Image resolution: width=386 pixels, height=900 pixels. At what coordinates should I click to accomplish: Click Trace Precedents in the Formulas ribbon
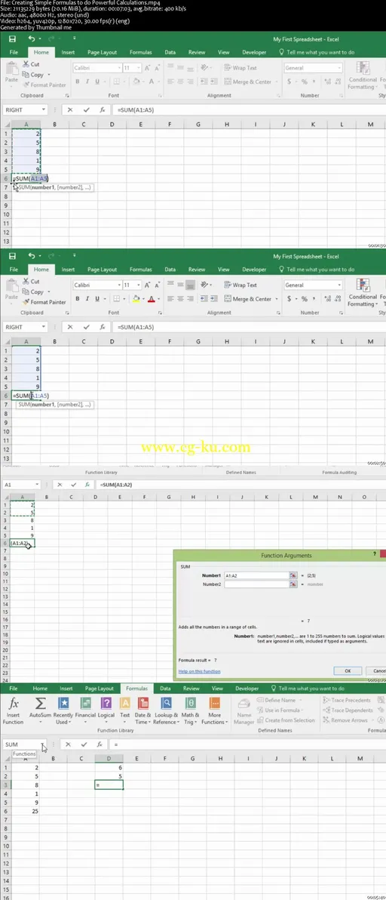[x=347, y=700]
